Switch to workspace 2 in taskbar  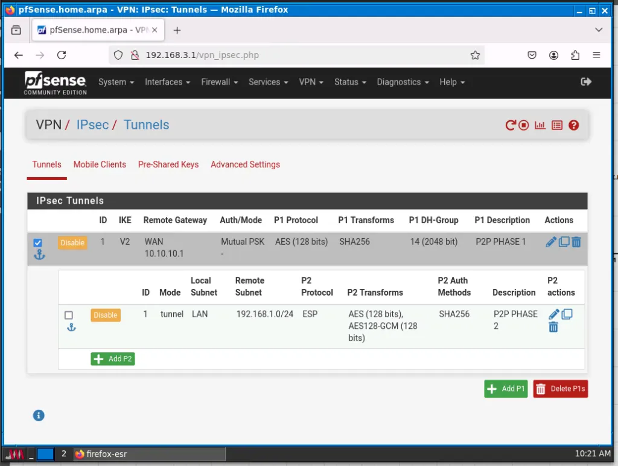pos(64,453)
